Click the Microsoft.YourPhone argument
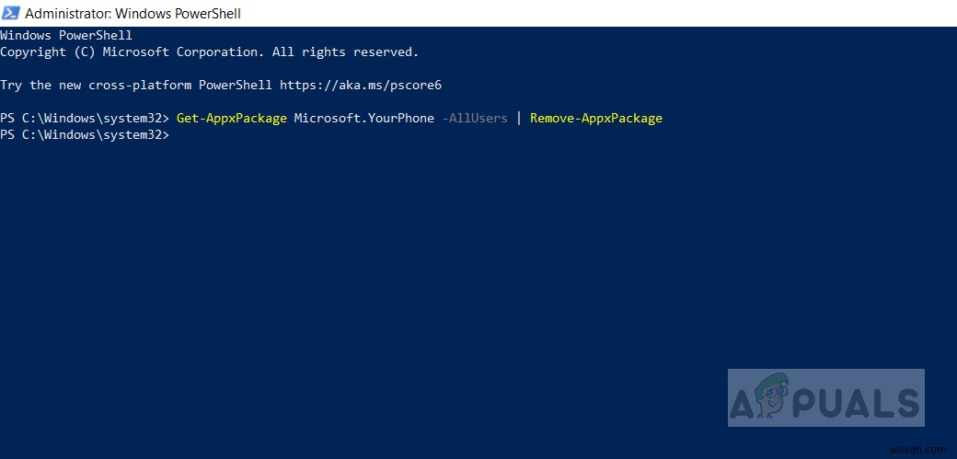This screenshot has width=957, height=459. point(363,118)
